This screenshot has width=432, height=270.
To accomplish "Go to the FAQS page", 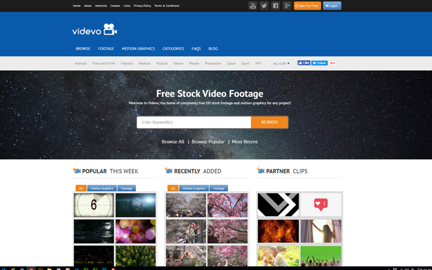I will pyautogui.click(x=196, y=49).
